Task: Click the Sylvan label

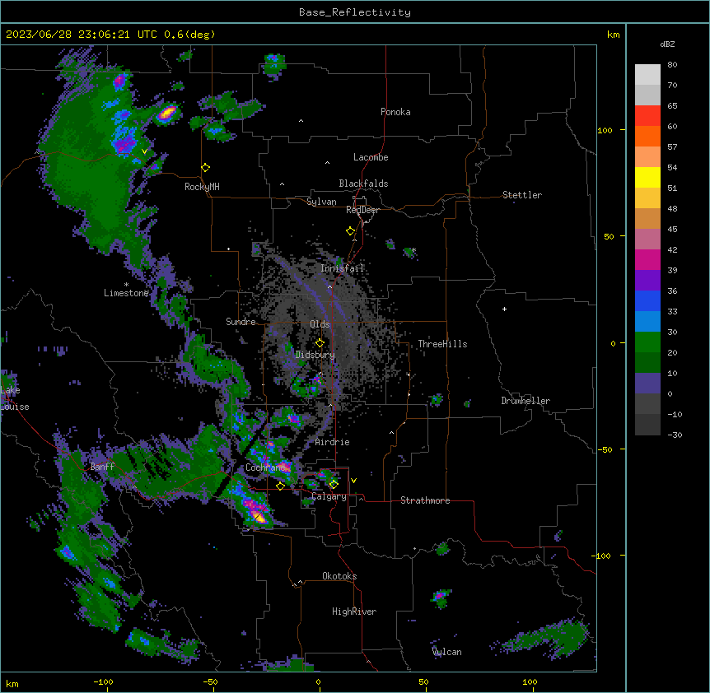Action: (321, 202)
